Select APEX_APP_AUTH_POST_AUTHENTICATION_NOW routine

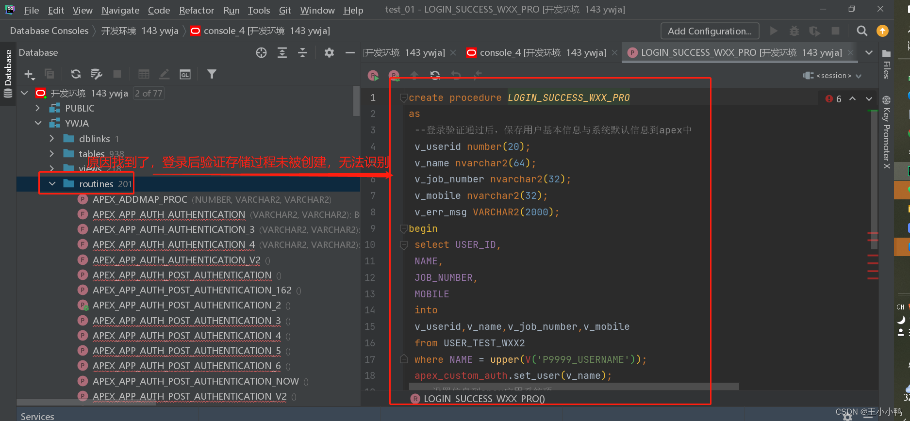pos(196,381)
